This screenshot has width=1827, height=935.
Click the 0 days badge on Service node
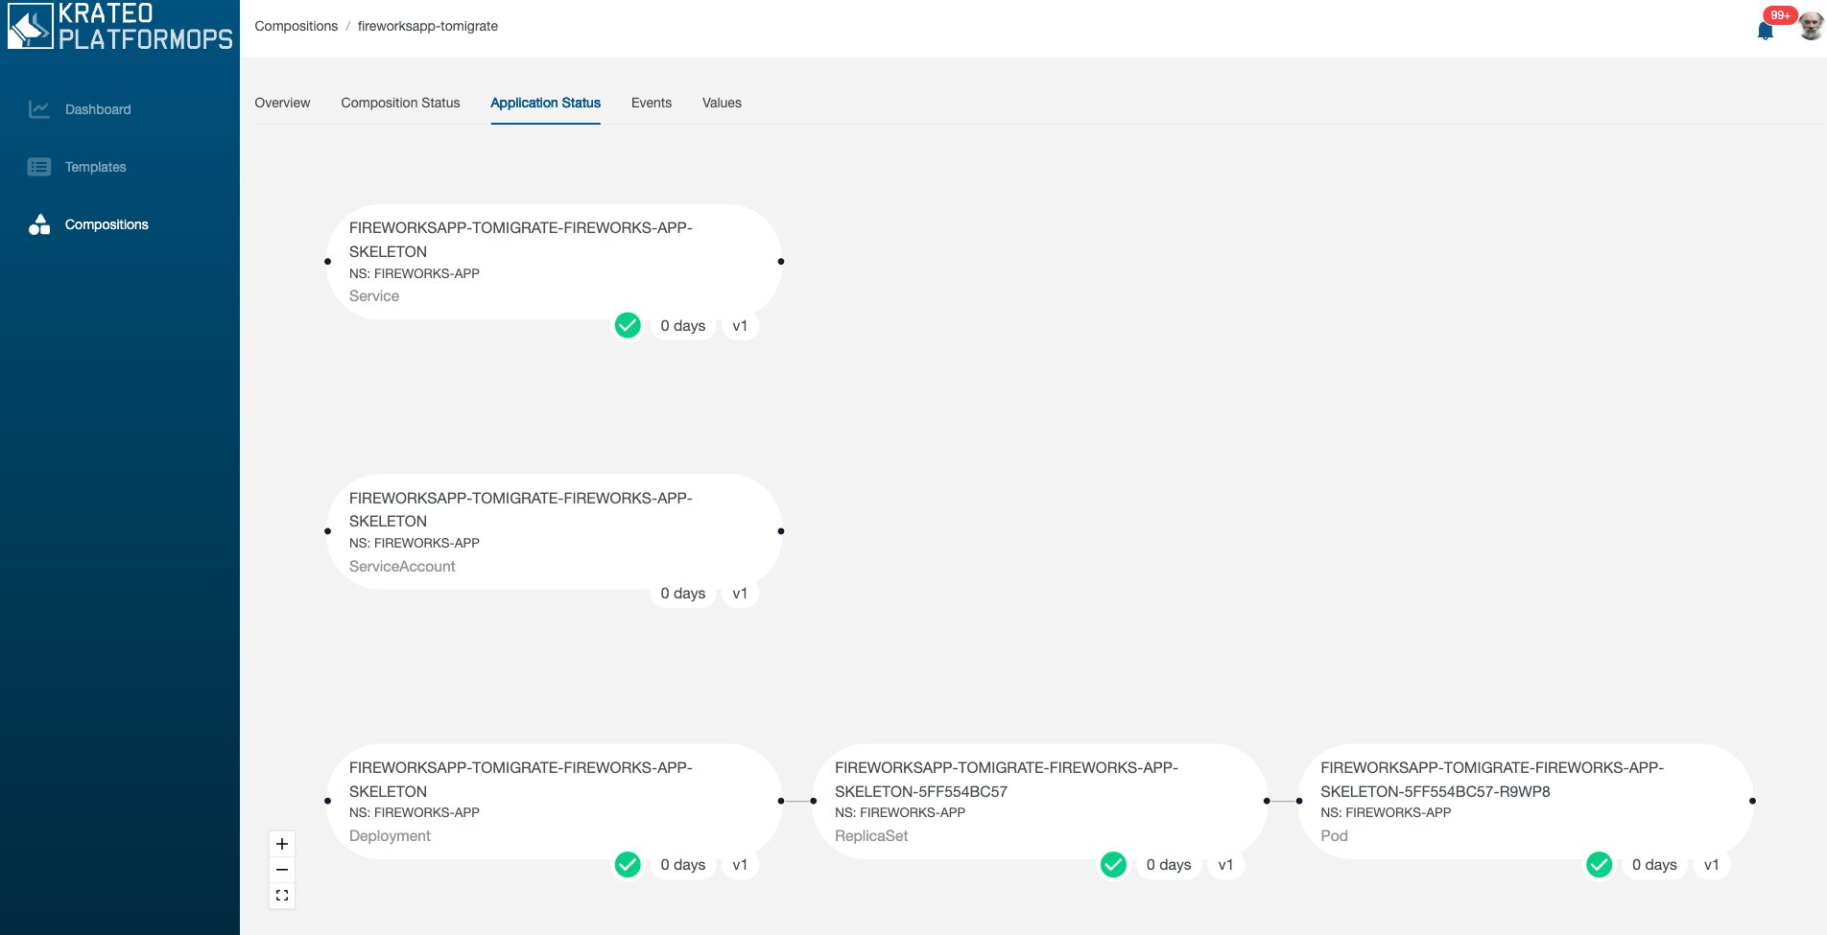(683, 326)
